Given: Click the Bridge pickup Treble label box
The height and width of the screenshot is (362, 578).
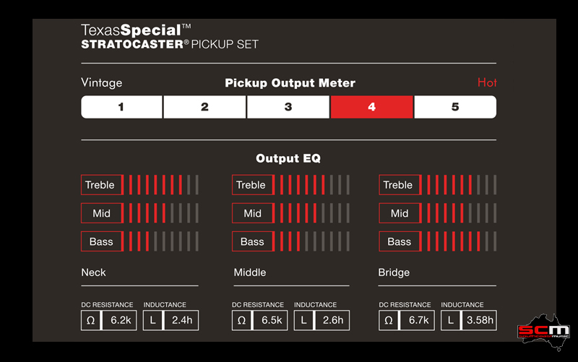Looking at the screenshot, I should [x=400, y=185].
